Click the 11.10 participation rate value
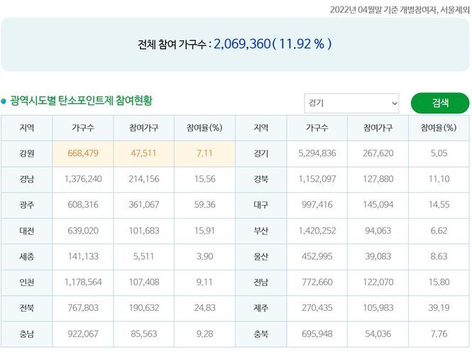 pos(439,179)
